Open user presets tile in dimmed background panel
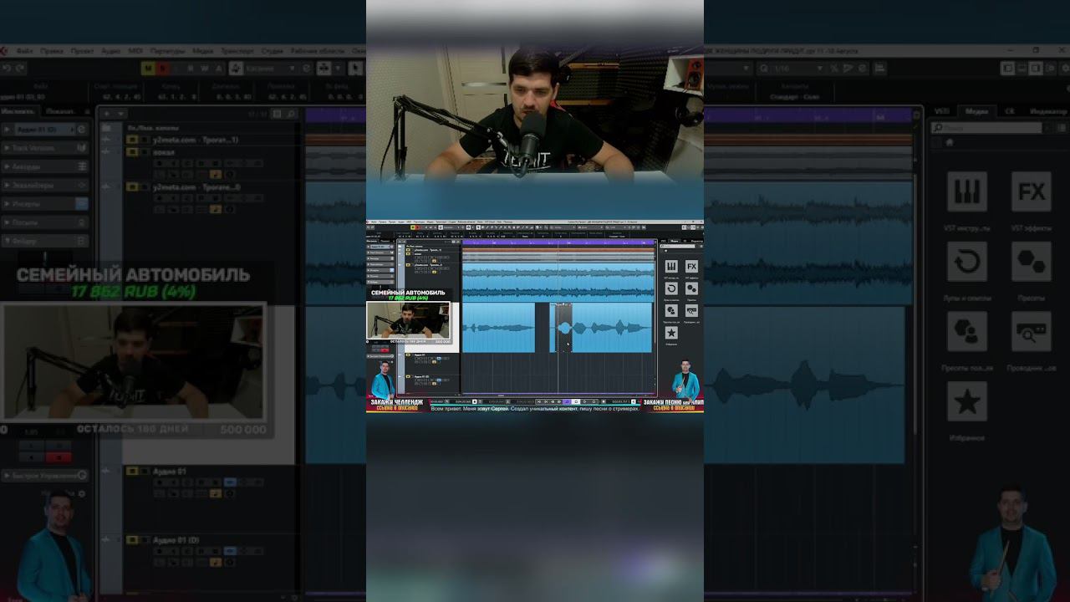Viewport: 1070px width, 602px height. click(967, 333)
